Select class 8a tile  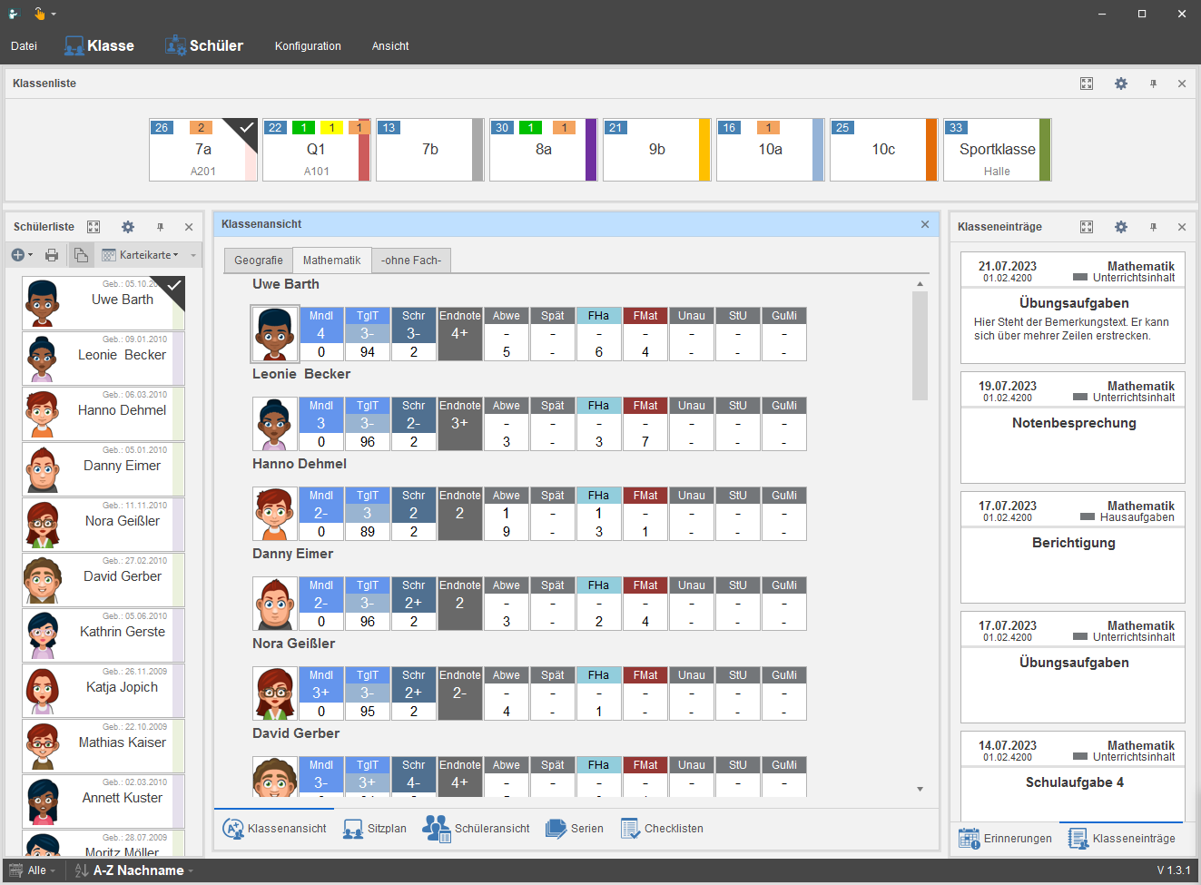[x=543, y=150]
